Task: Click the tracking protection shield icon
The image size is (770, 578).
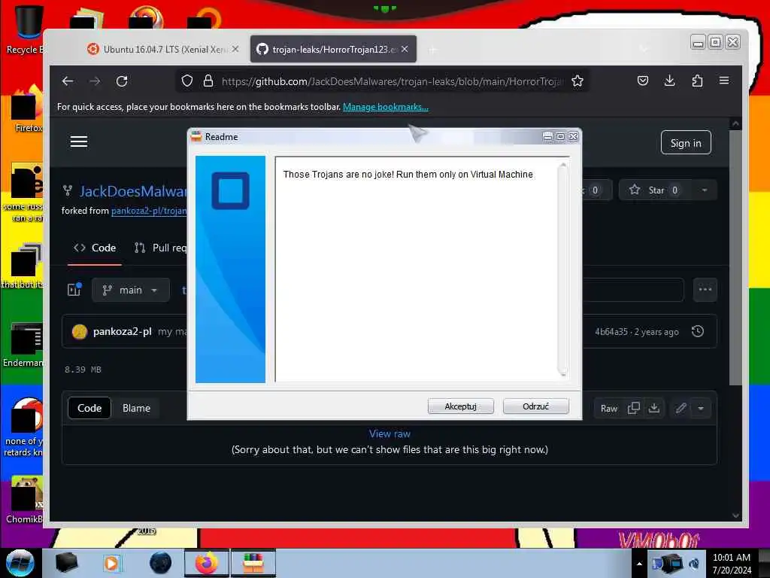Action: [187, 81]
